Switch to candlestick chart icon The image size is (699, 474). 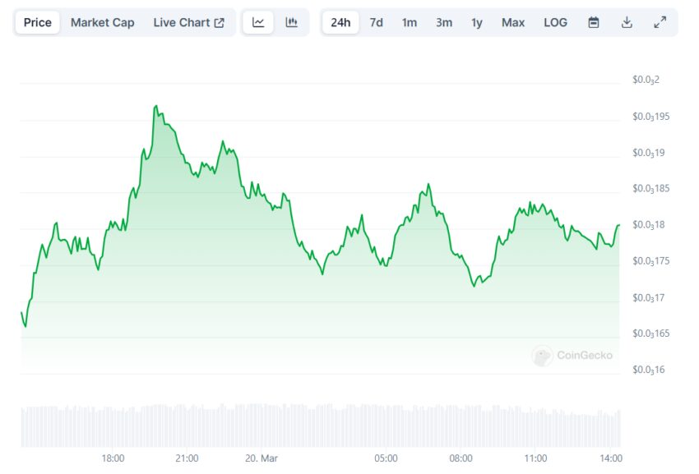(291, 22)
